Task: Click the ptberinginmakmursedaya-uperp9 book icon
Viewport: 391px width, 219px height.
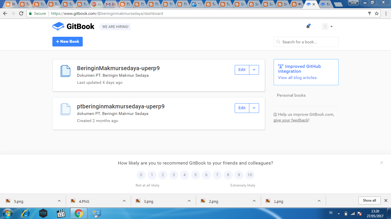Action: tap(65, 109)
